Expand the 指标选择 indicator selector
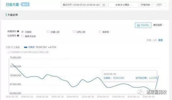The width and height of the screenshot is (172, 100). (159, 25)
